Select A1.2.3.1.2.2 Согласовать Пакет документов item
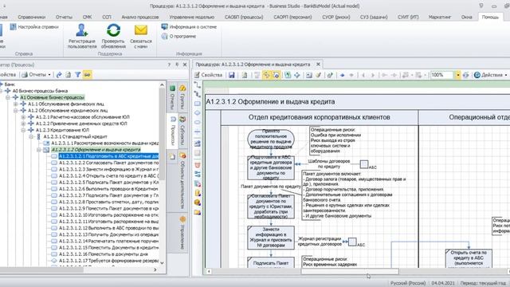Screen dimensions: 510x287 [x=108, y=163]
